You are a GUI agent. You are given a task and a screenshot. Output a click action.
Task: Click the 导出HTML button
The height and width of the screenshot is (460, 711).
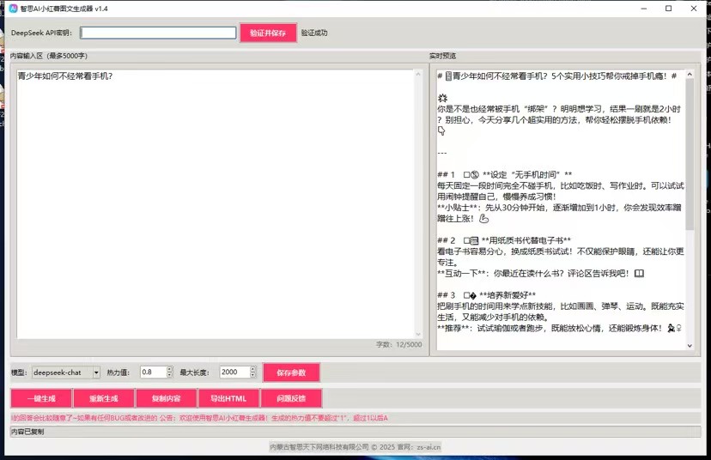228,398
